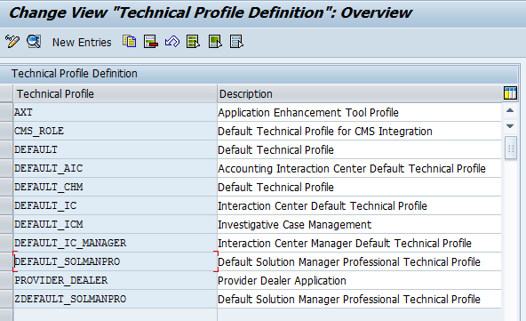Click New Entries button
Viewport: 526px width, 321px height.
click(x=82, y=43)
